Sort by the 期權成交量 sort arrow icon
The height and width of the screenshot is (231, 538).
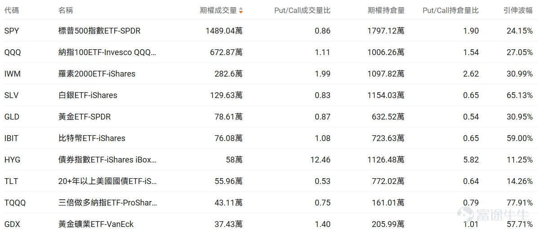click(x=241, y=11)
